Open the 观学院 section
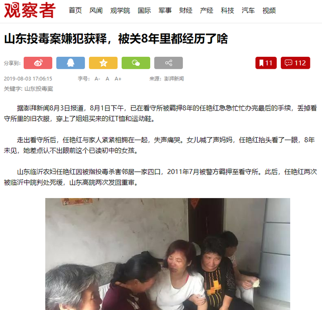The height and width of the screenshot is (310, 322). 120,10
